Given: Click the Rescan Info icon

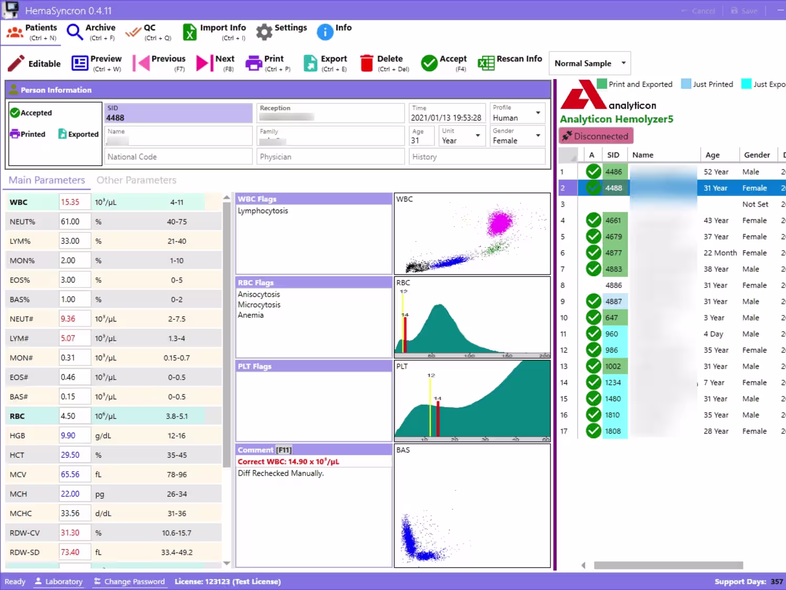Looking at the screenshot, I should (x=486, y=63).
